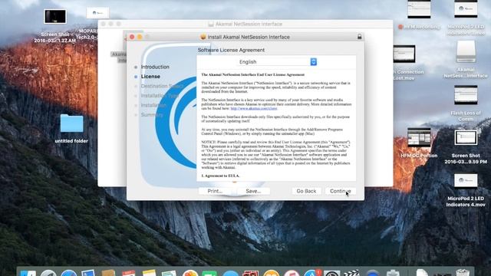Select Screen Shot 2016-03...1.22 AM desktop file
This screenshot has width=491, height=276.
click(x=55, y=16)
